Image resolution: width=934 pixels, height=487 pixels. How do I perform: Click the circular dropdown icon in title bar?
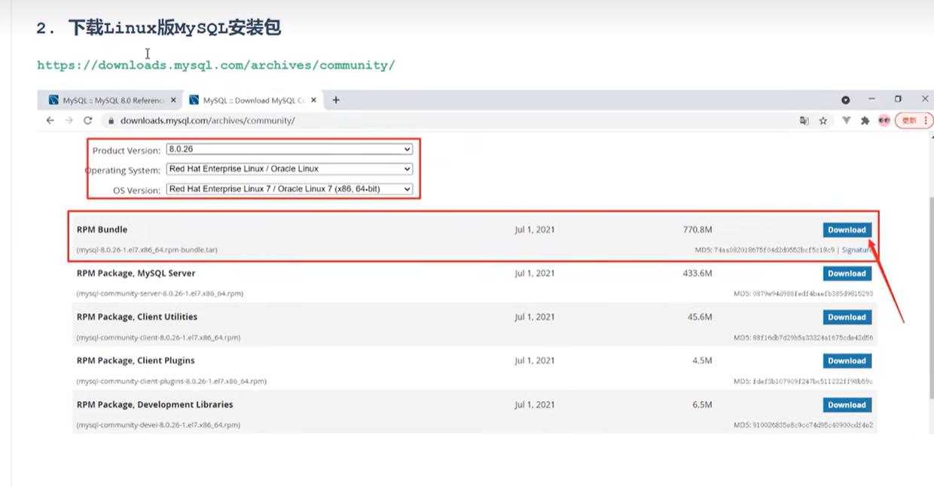tap(846, 100)
